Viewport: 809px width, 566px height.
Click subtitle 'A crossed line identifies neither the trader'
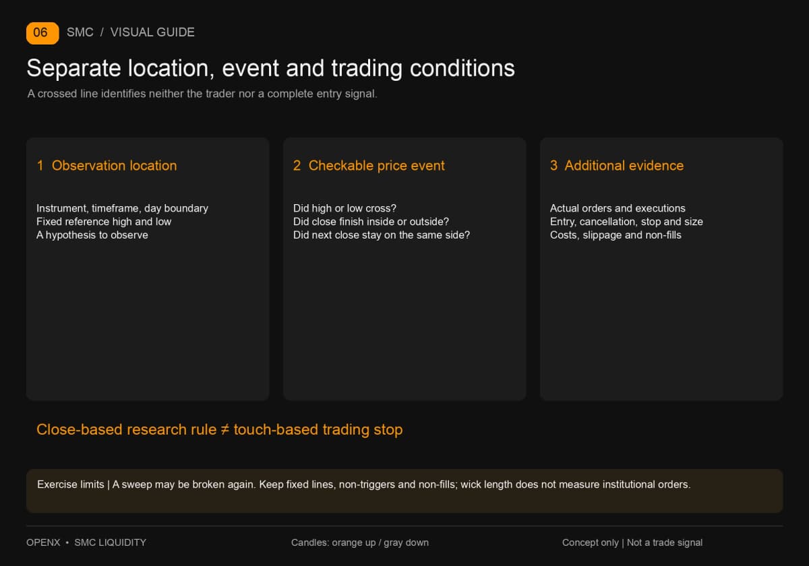pyautogui.click(x=202, y=94)
